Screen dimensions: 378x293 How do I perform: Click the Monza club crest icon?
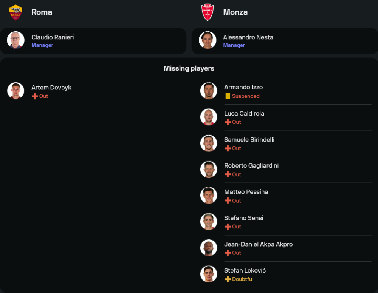[x=208, y=12]
